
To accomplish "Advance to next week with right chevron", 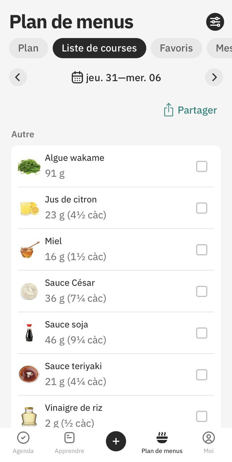I will tap(214, 77).
